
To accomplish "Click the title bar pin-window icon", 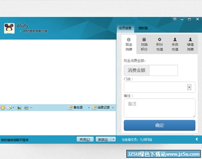I will (x=175, y=19).
